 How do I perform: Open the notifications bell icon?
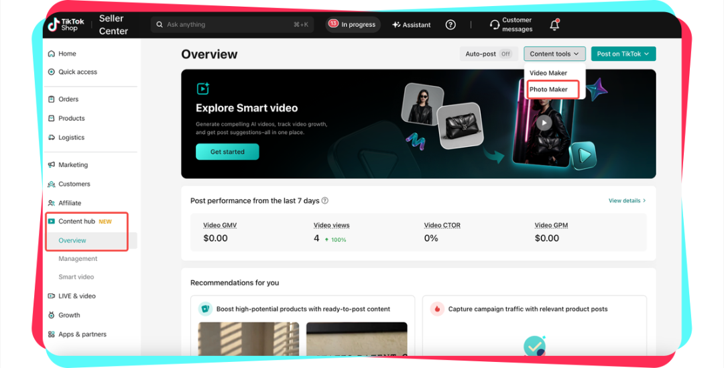tap(554, 25)
